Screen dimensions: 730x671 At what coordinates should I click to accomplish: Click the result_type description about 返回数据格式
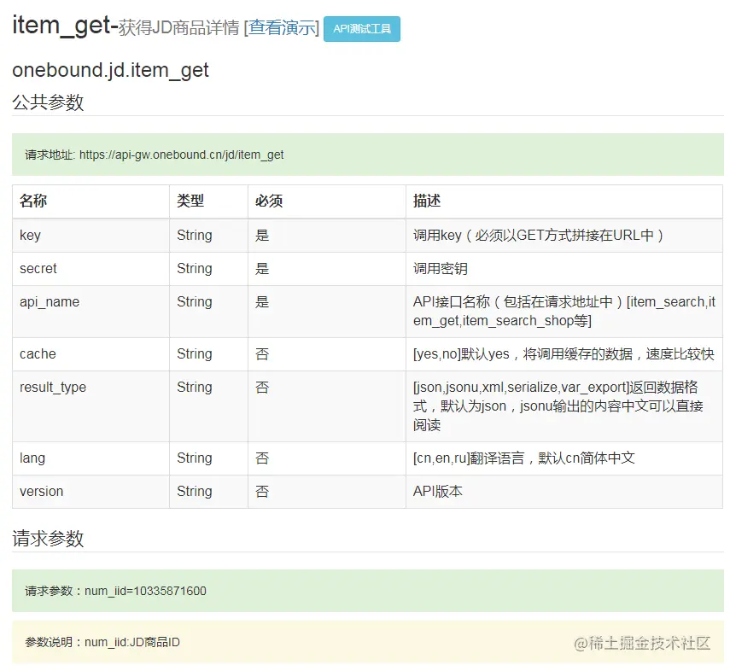564,406
